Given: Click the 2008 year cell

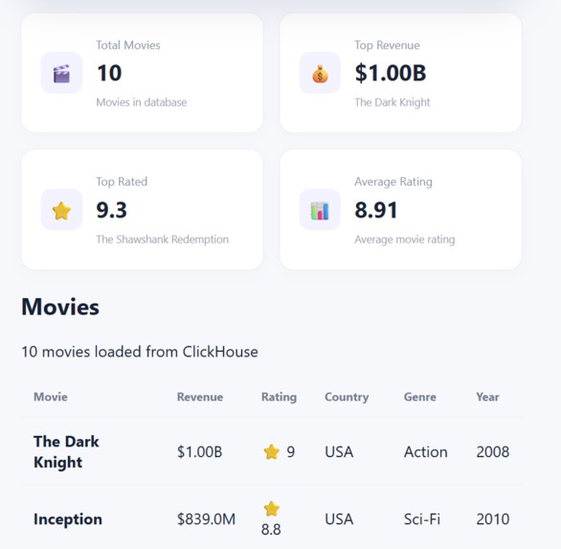Looking at the screenshot, I should tap(493, 452).
